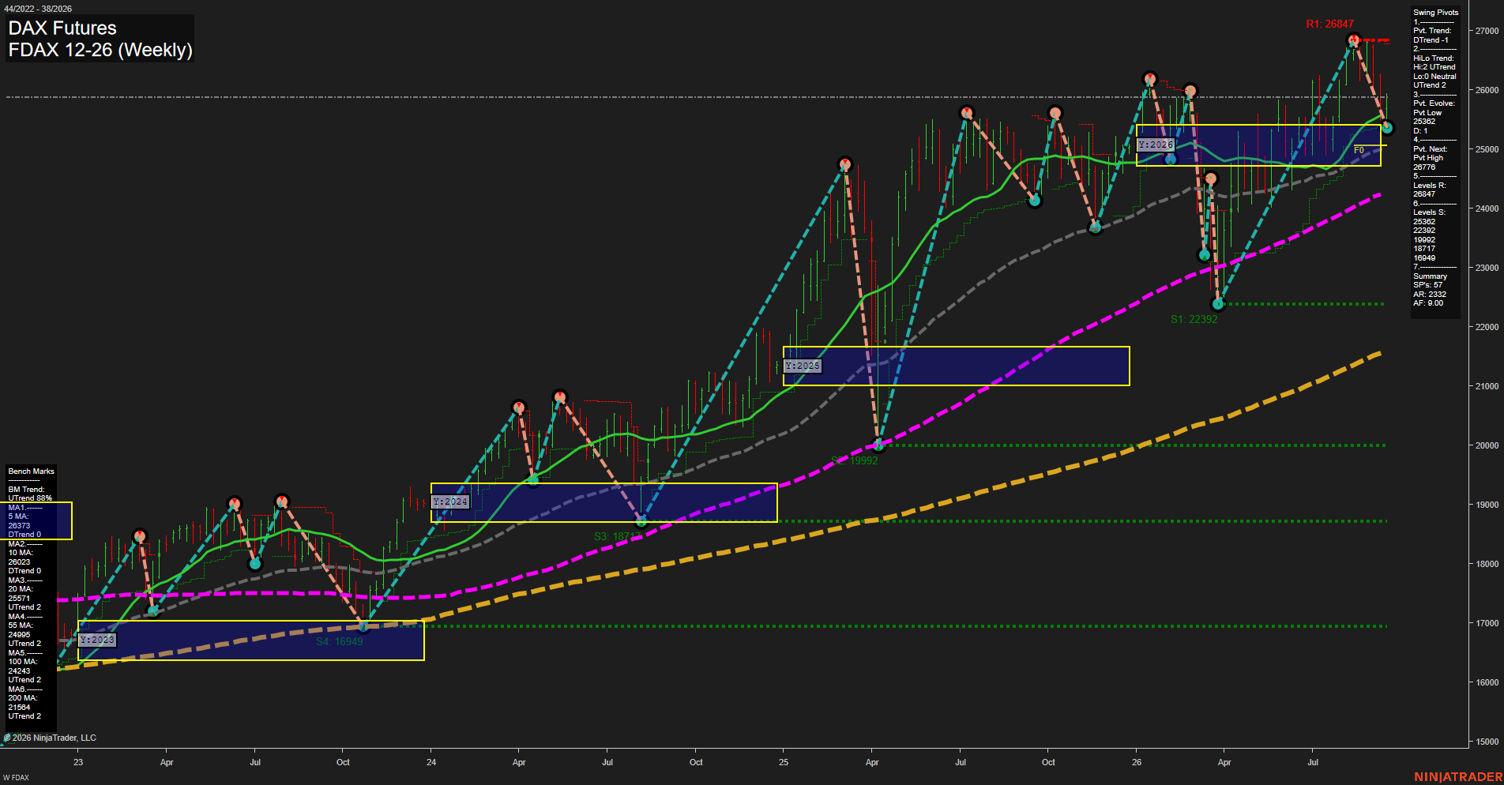Click the DAX Futures chart title
1504x785 pixels.
pyautogui.click(x=62, y=28)
